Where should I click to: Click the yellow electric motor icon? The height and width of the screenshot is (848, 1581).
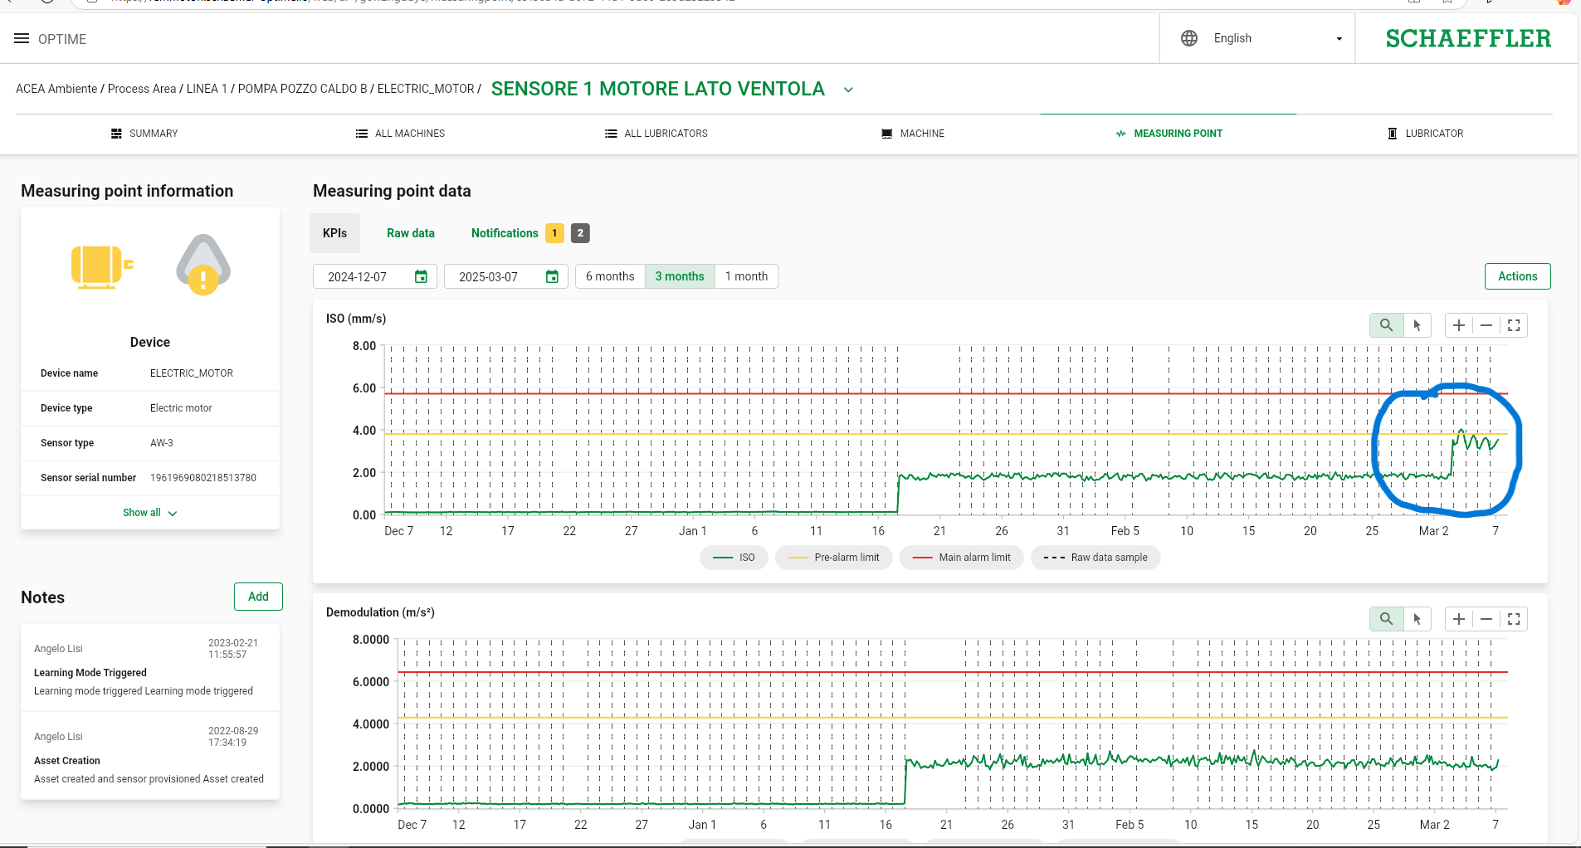click(x=102, y=267)
